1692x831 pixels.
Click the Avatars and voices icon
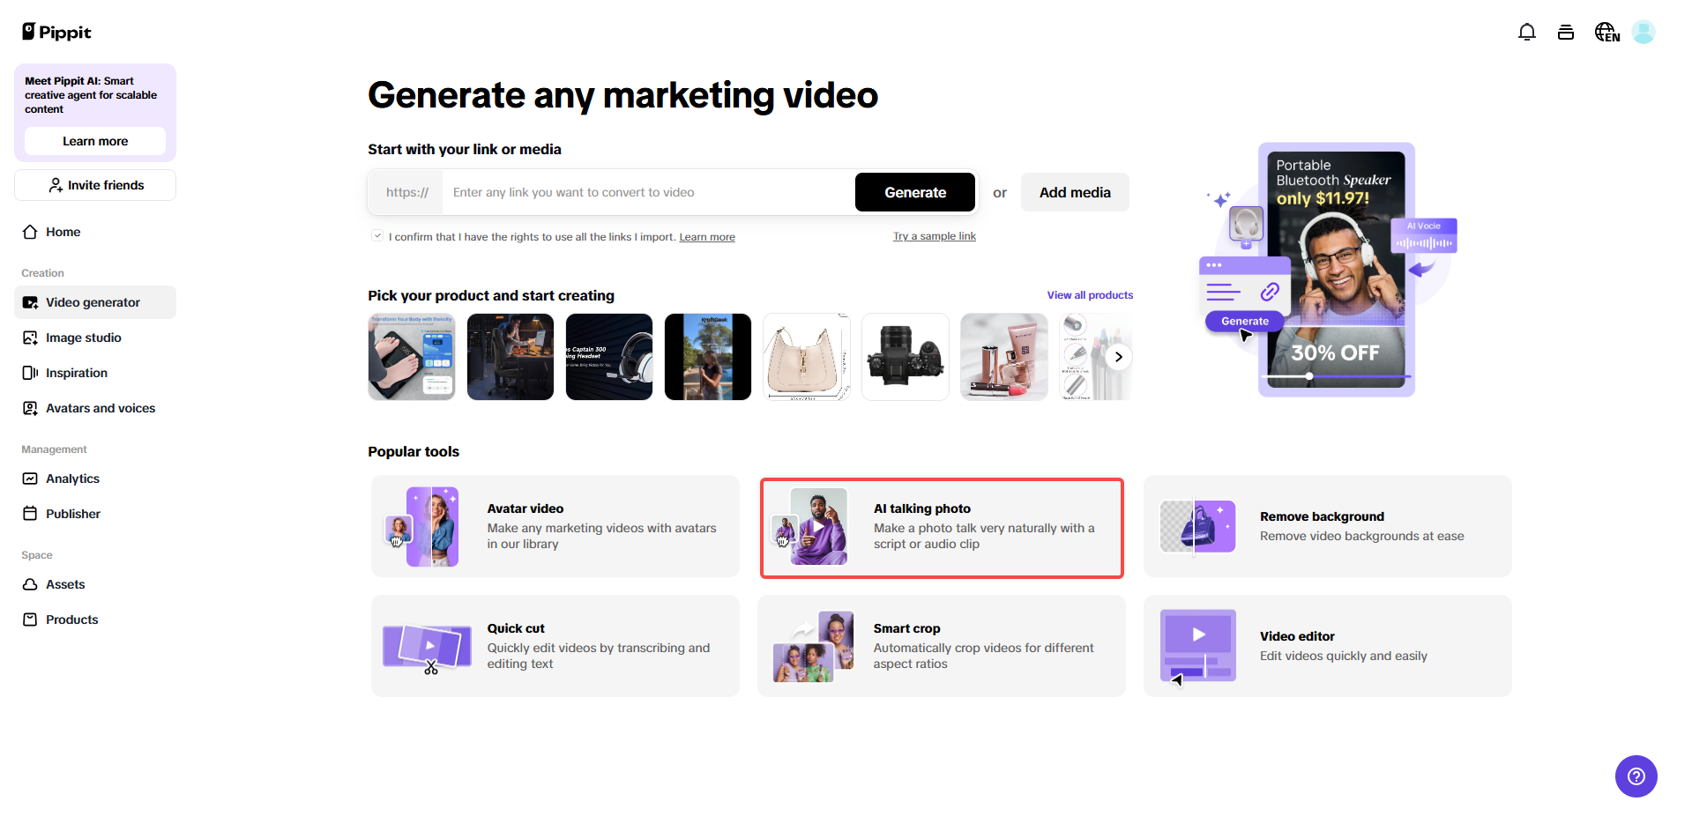coord(30,408)
